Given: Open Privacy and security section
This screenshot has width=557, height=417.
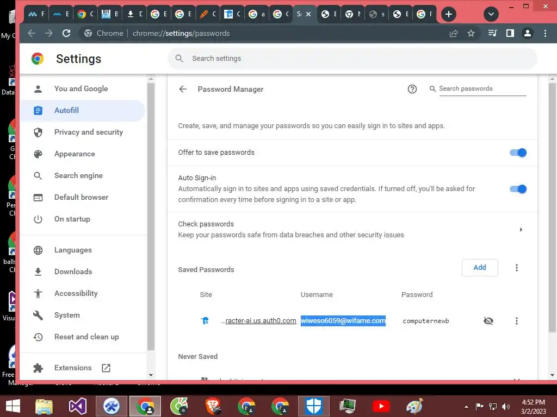Looking at the screenshot, I should coord(83,132).
